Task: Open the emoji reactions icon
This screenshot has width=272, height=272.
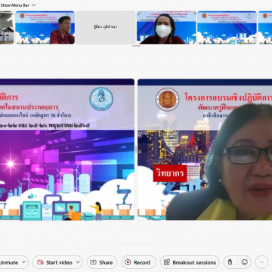Action: [245, 262]
